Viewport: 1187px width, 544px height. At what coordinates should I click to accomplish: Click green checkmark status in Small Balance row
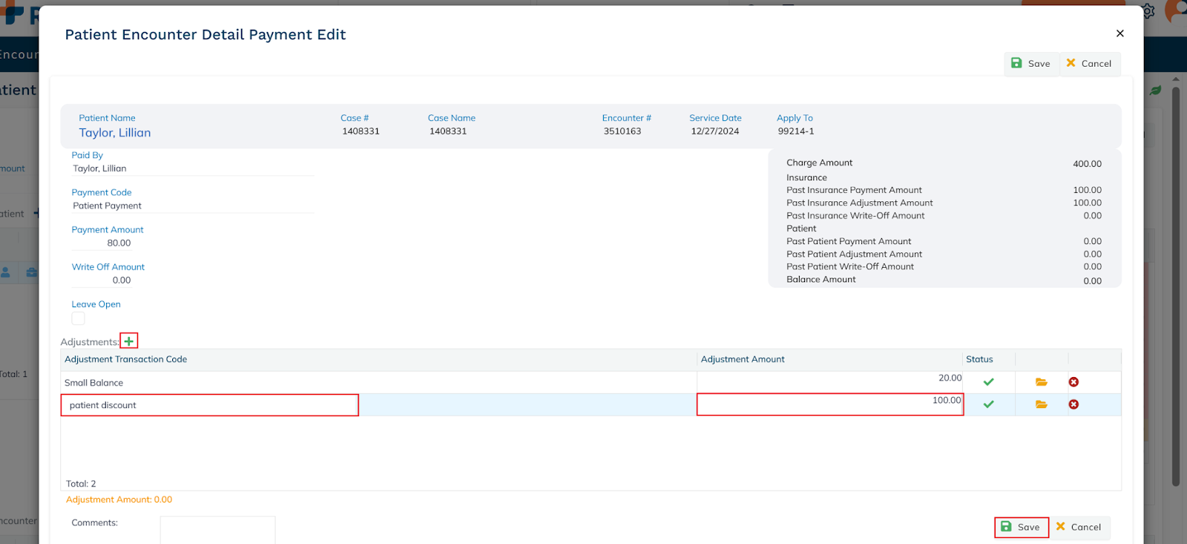pyautogui.click(x=988, y=382)
